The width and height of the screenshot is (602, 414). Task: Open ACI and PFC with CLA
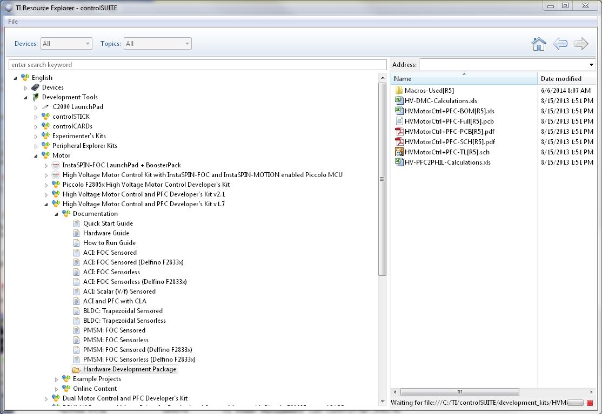point(115,301)
